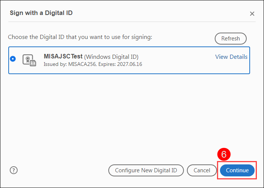Click Configure New Digital ID
Image resolution: width=264 pixels, height=188 pixels.
click(x=146, y=170)
